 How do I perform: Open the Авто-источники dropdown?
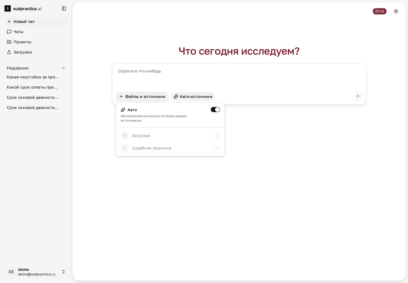[193, 97]
